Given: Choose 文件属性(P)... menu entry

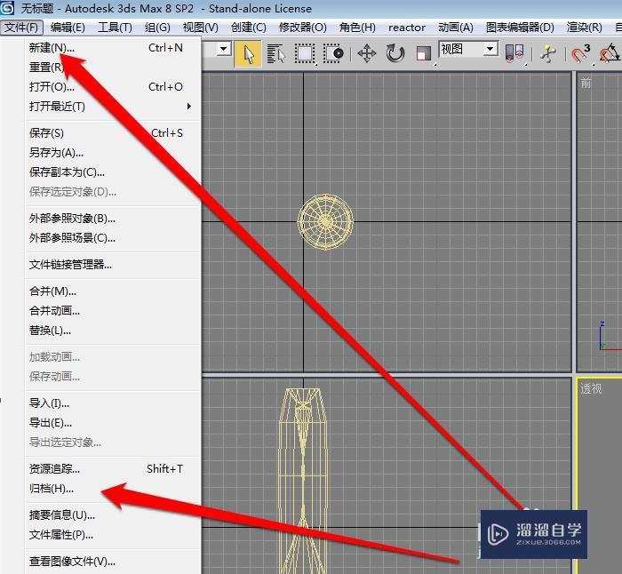Looking at the screenshot, I should click(x=113, y=535).
